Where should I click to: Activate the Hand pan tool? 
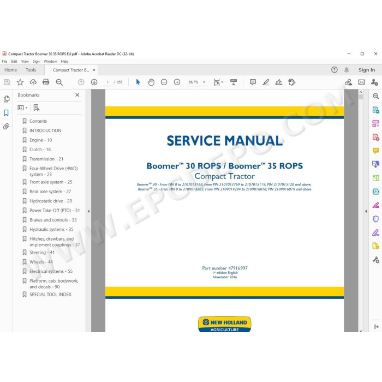coord(151,82)
